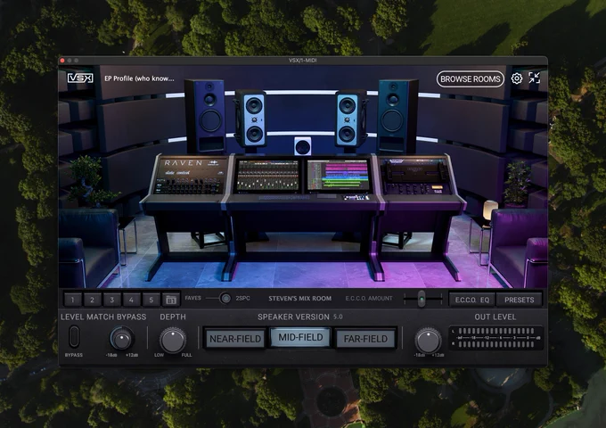Select favorite slot 1

73,300
